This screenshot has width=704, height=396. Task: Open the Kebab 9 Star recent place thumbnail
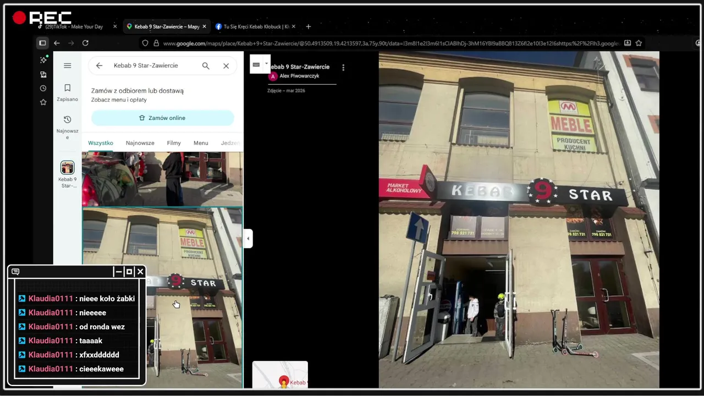[x=67, y=168]
